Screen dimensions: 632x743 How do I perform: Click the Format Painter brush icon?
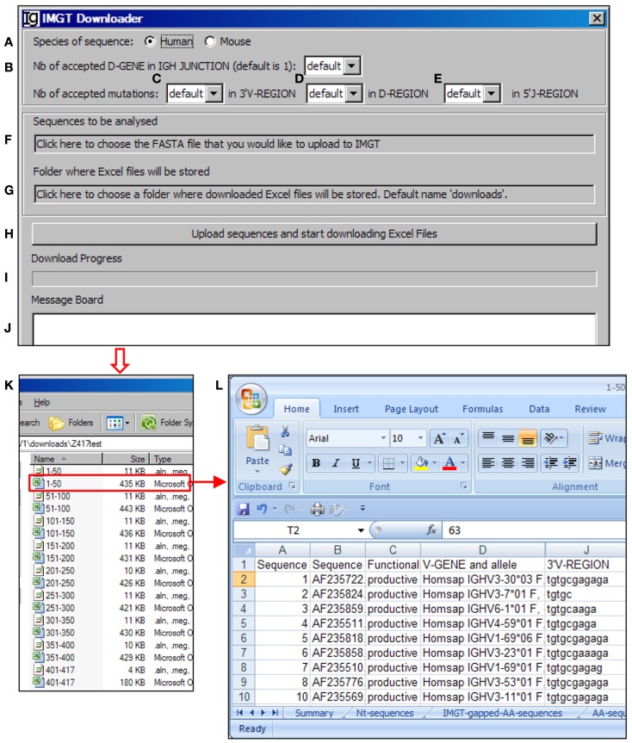(285, 468)
